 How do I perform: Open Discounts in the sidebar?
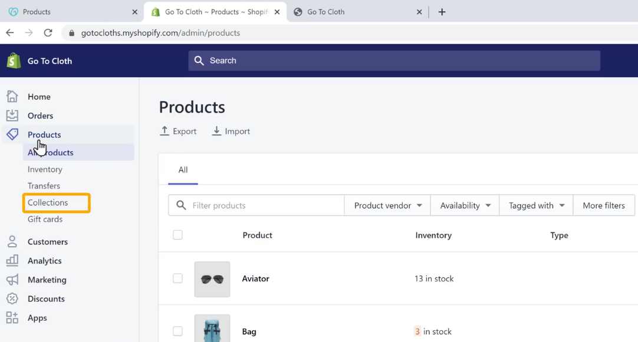pyautogui.click(x=46, y=298)
